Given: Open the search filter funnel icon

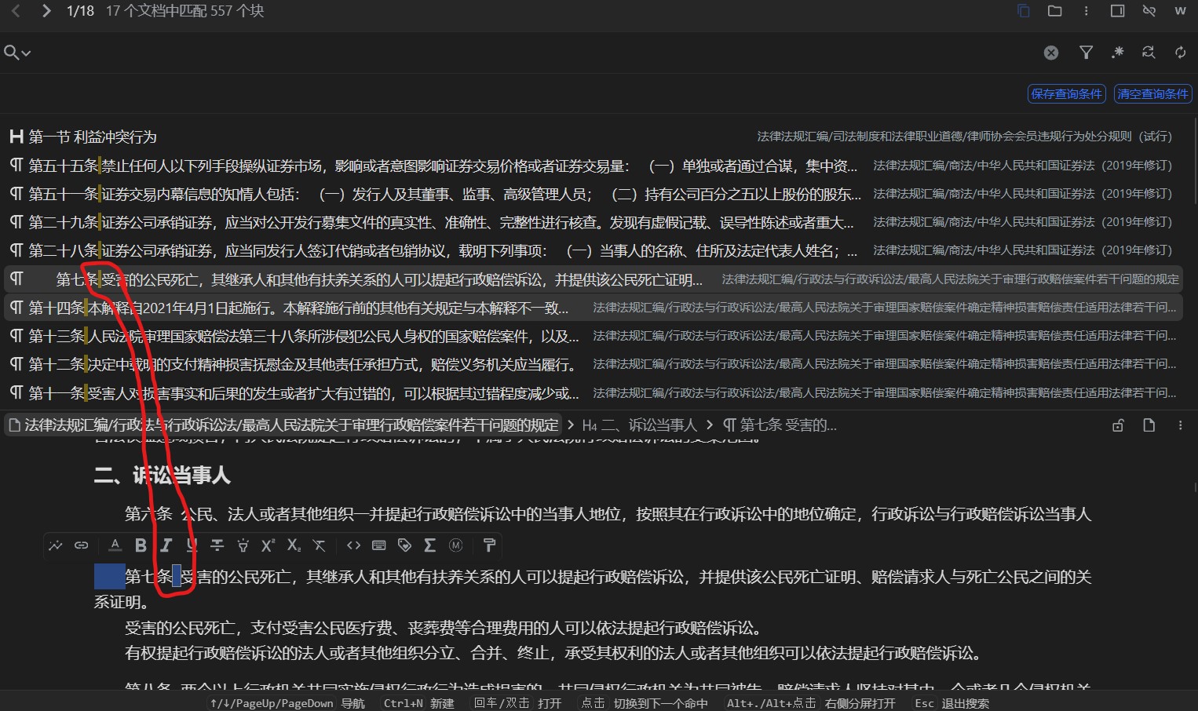Looking at the screenshot, I should tap(1087, 53).
